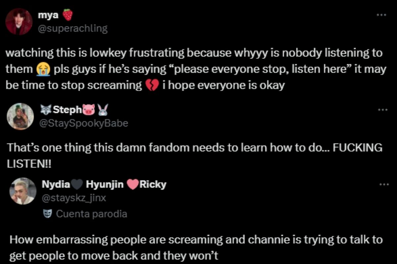Click Steph's profile picture
397x264 pixels.
coord(21,116)
